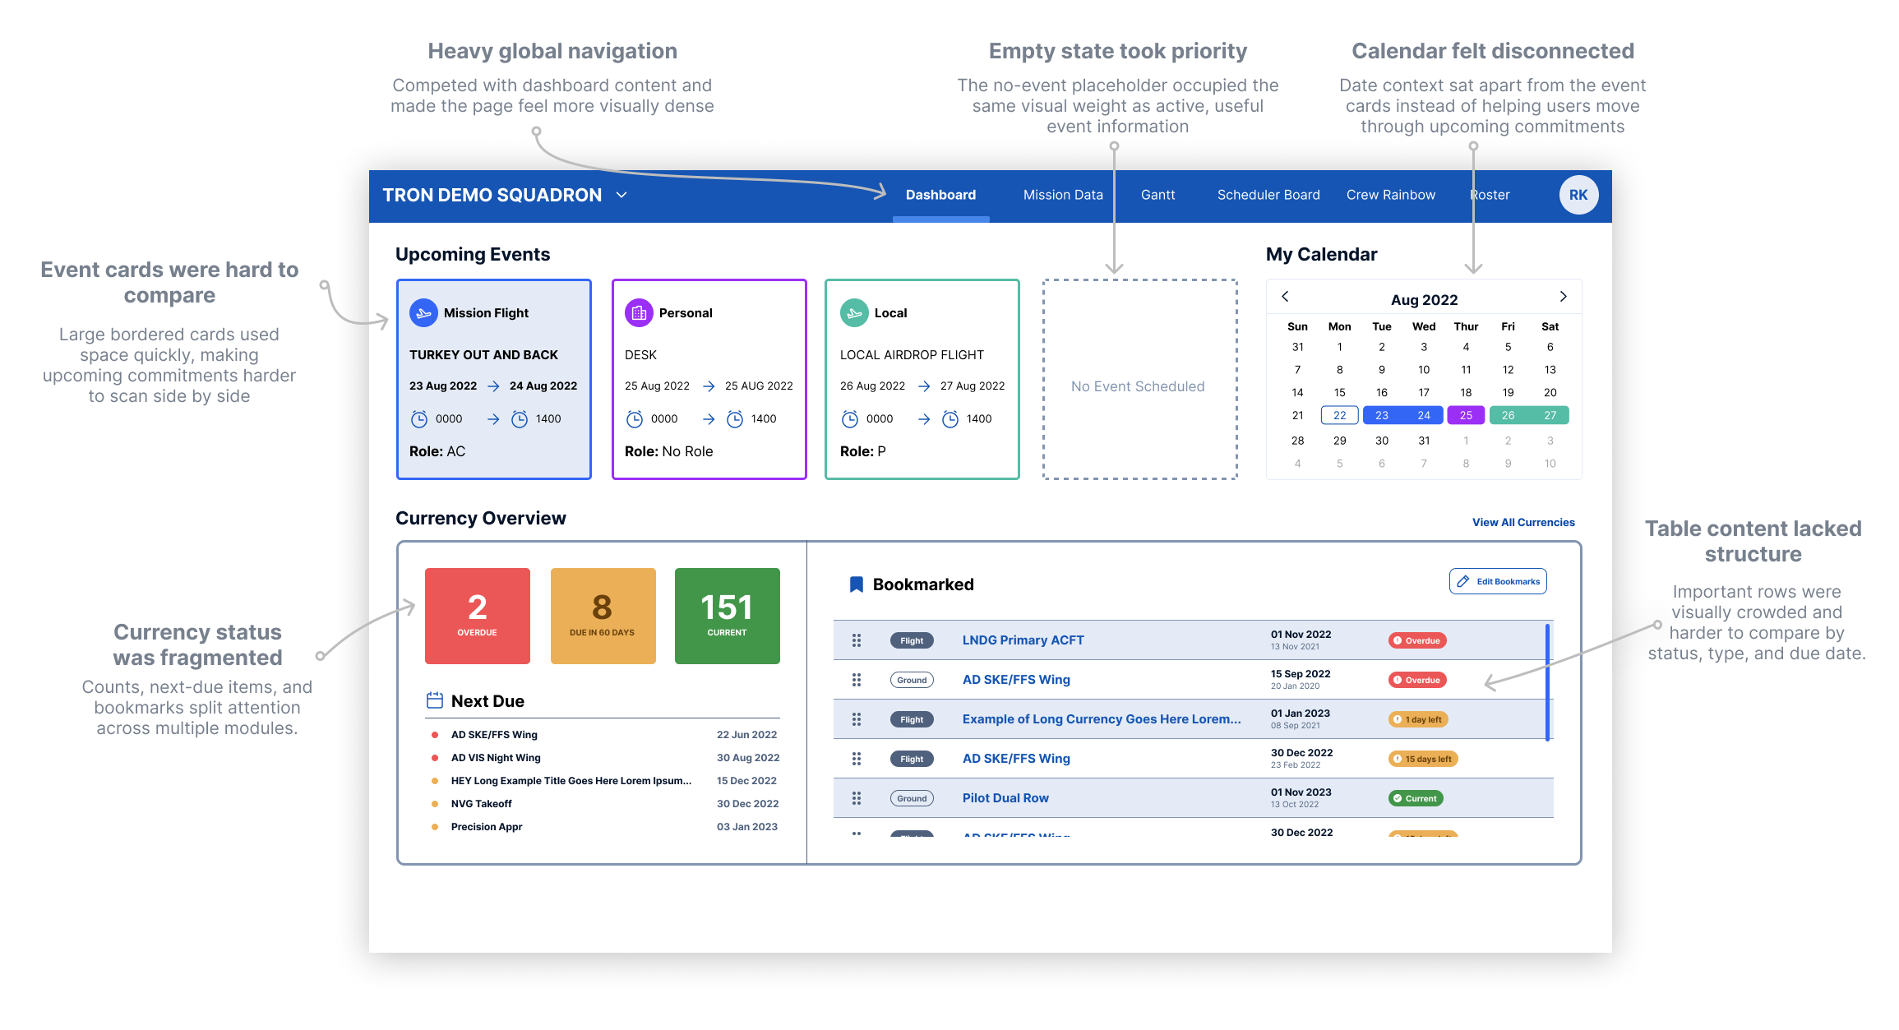Click HEY Long Example Title Next Due item
The image size is (1899, 1030).
(x=571, y=781)
